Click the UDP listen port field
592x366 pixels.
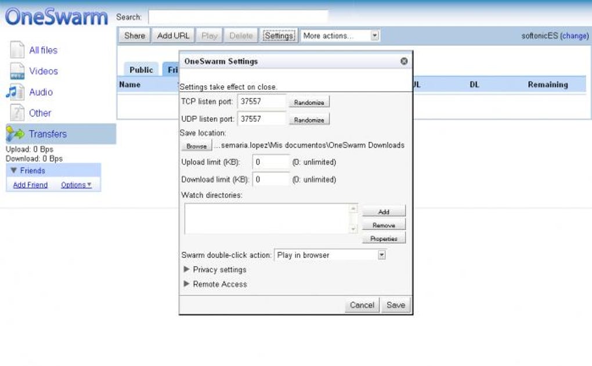click(x=261, y=119)
